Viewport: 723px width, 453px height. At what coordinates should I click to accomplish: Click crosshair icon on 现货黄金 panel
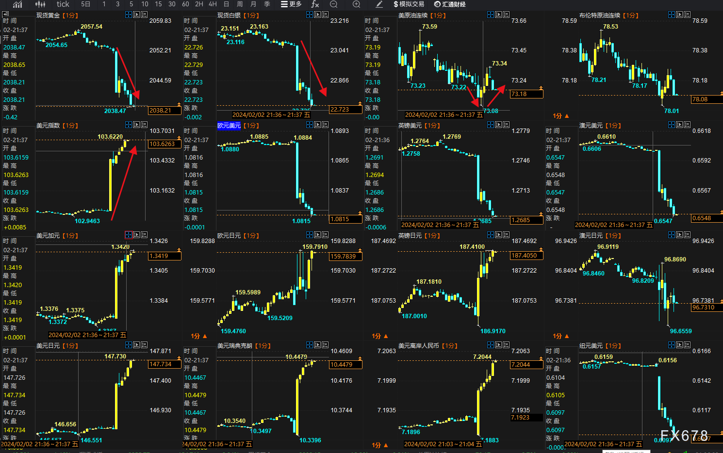pyautogui.click(x=128, y=15)
